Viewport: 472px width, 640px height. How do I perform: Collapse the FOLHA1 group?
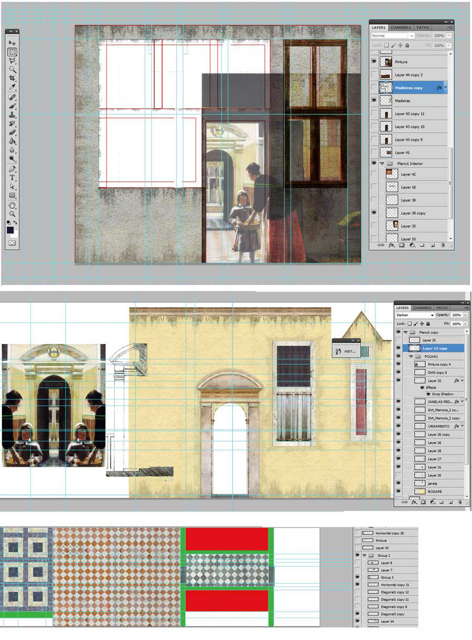click(412, 356)
